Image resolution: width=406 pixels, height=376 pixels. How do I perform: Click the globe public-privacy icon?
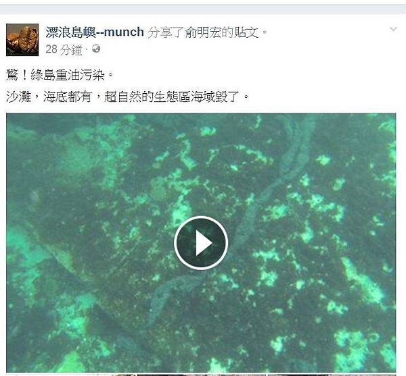pos(96,49)
